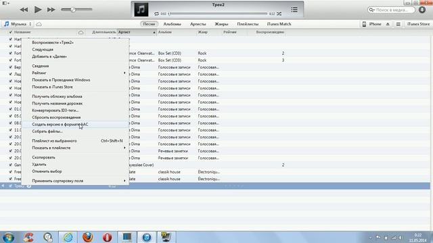Toggle checkbox of the 08.0 row
The width and height of the screenshot is (433, 243).
[11, 123]
